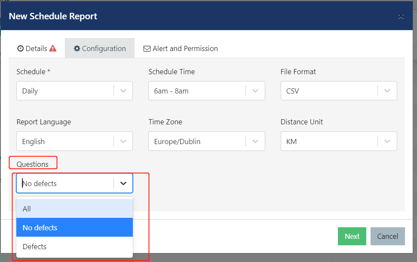Open the Details tab
417x262 pixels.
[x=37, y=48]
